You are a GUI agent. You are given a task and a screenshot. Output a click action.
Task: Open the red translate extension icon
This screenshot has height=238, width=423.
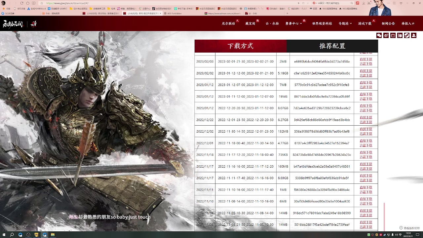click(x=357, y=3)
